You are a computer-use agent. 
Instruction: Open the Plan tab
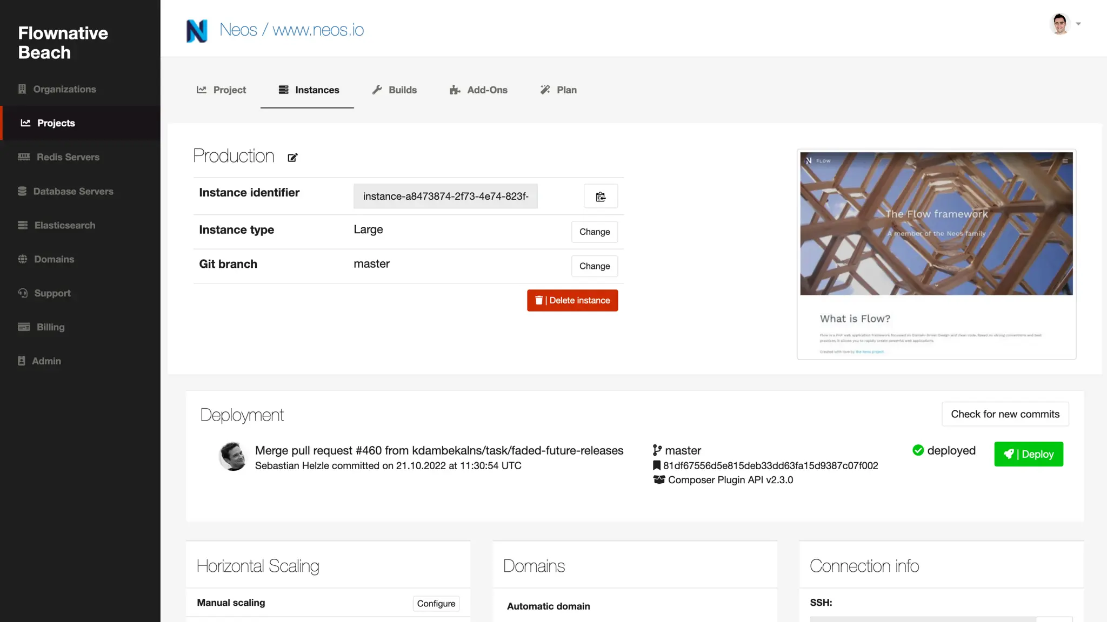558,90
